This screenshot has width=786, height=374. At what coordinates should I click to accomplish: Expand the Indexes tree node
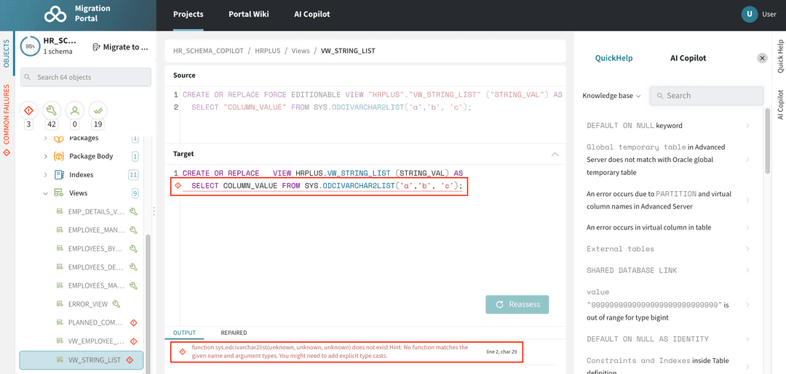[46, 175]
